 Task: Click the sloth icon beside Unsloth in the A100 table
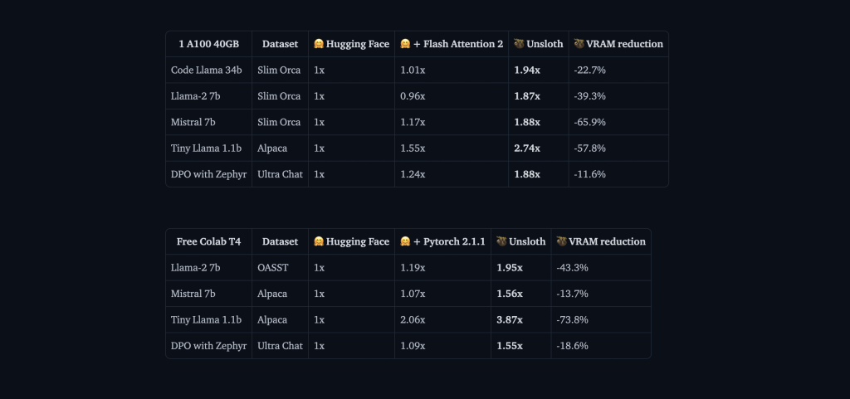(519, 44)
